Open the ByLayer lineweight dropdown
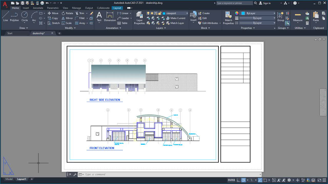Screen dimensions: 328x184 pyautogui.click(x=274, y=18)
